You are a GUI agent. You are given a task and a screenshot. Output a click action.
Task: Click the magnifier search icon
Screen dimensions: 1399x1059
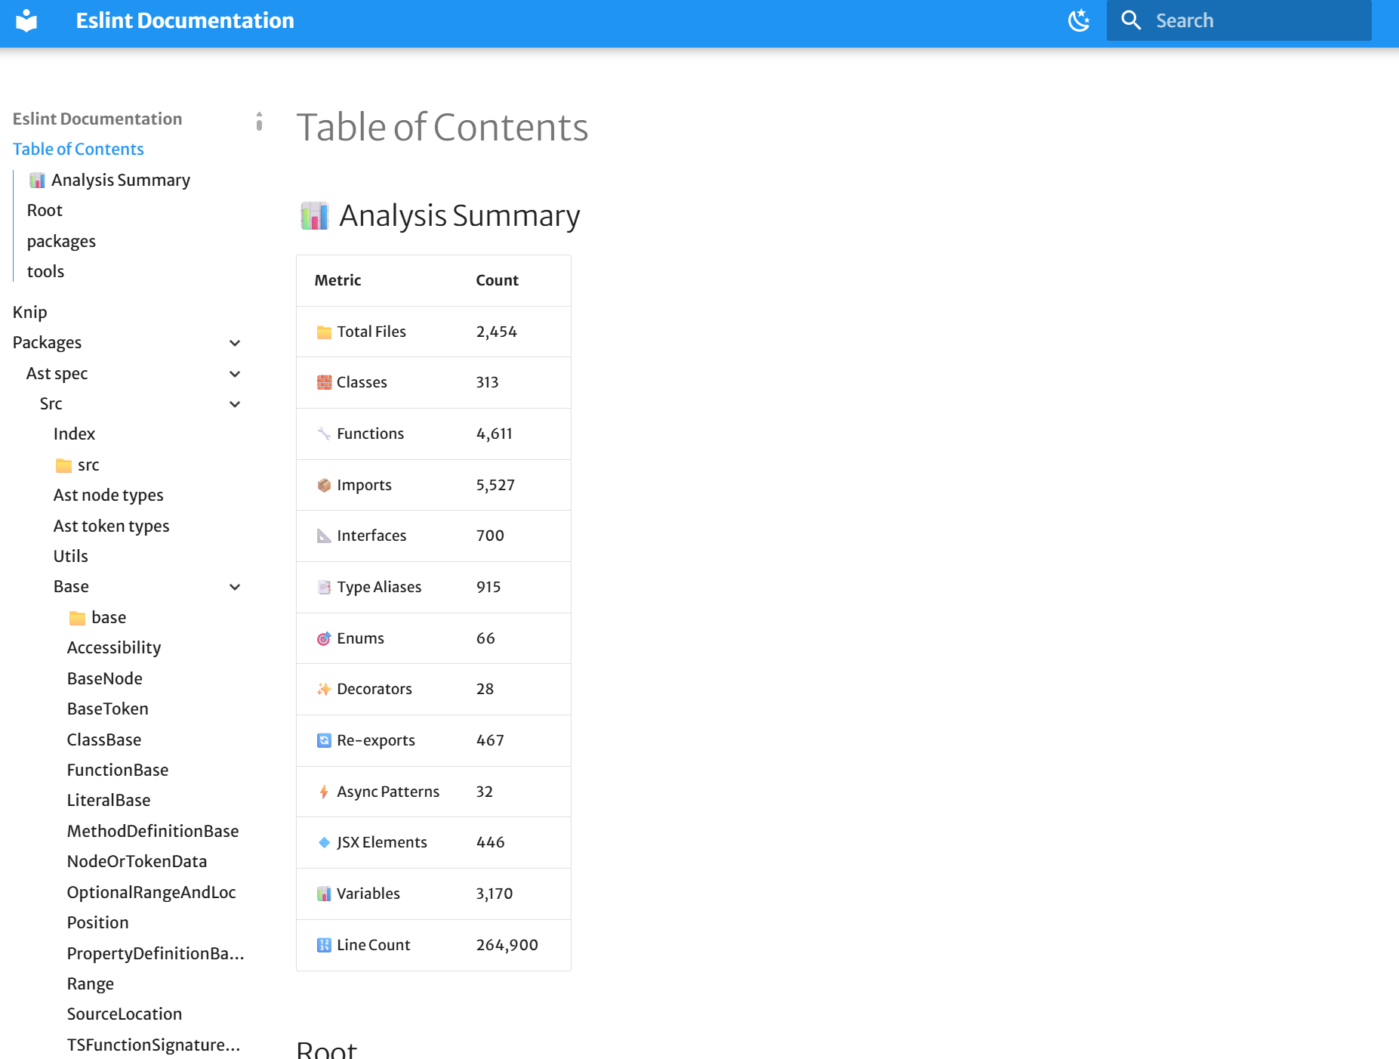(1131, 20)
